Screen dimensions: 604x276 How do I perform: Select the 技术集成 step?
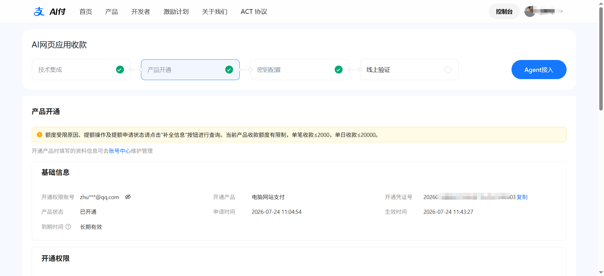click(81, 70)
